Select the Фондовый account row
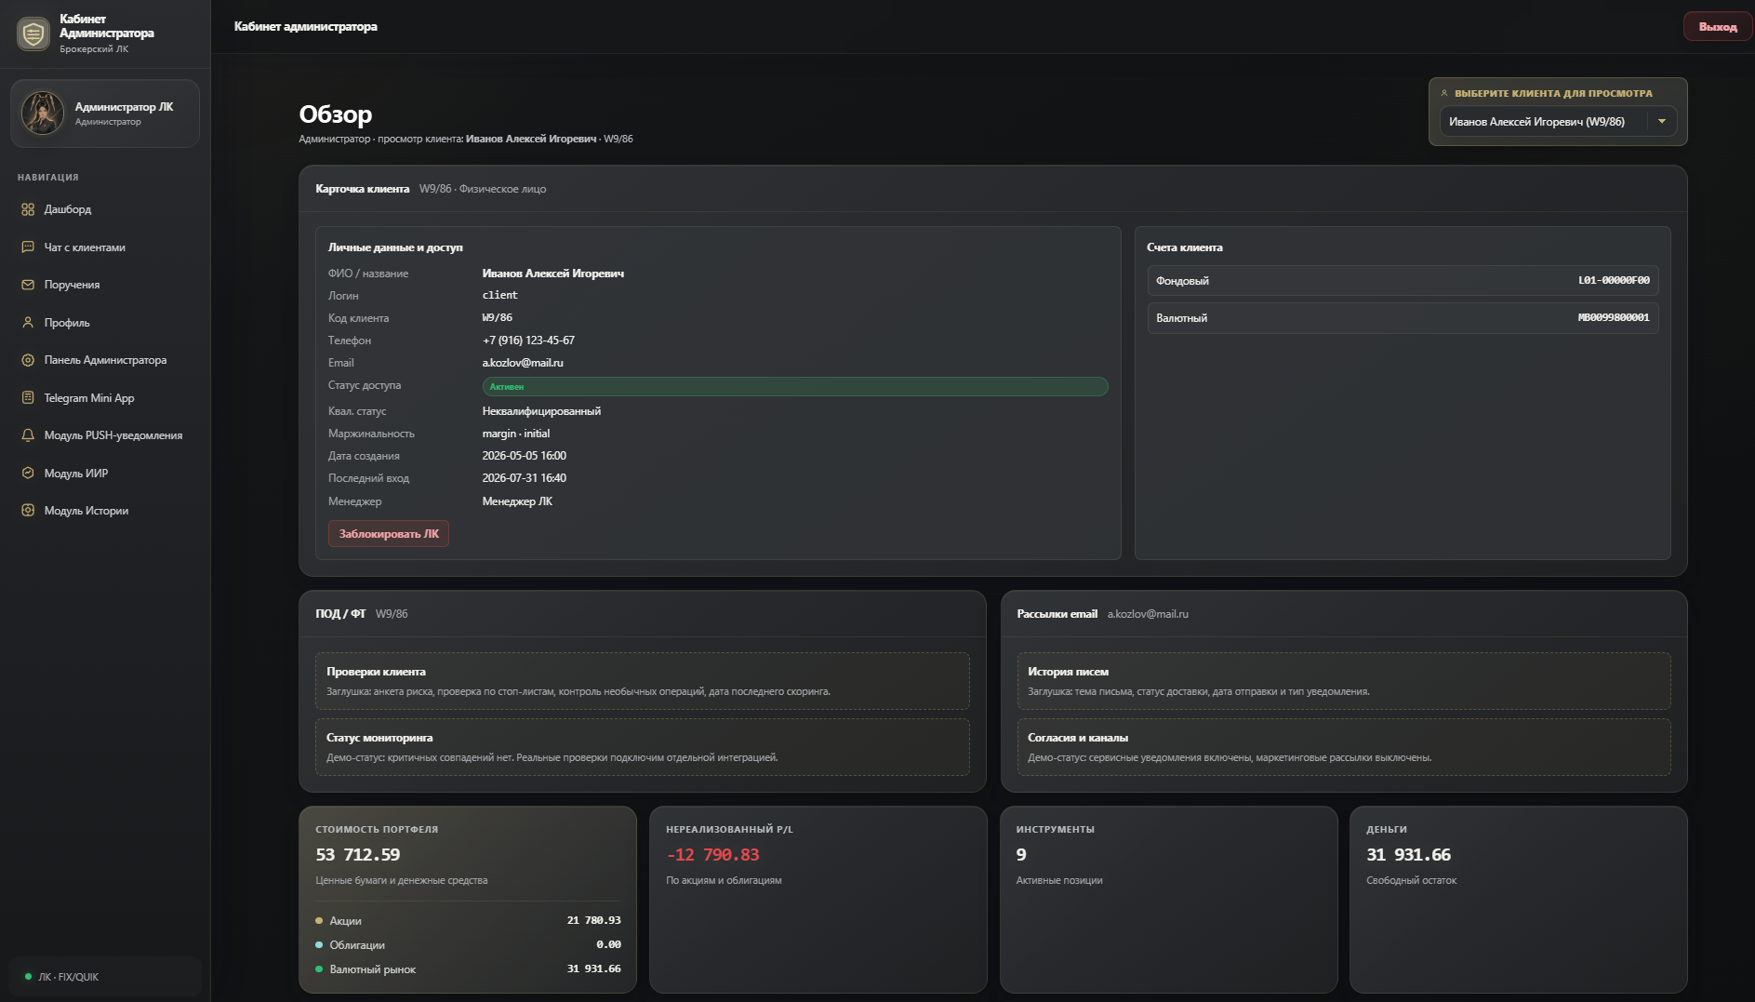1755x1002 pixels. click(x=1403, y=281)
